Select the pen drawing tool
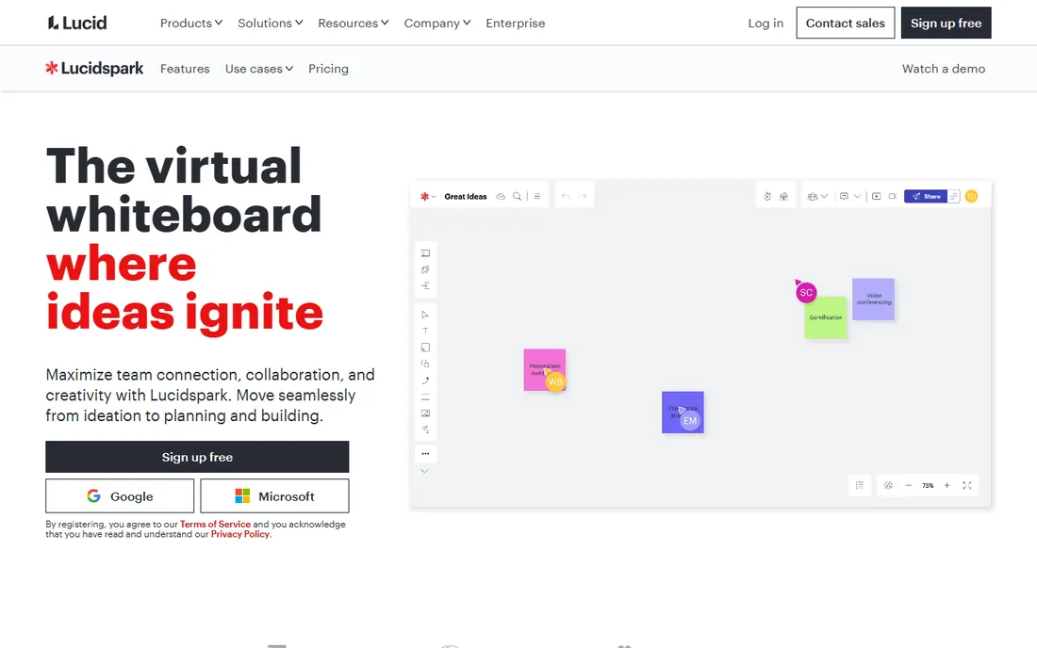This screenshot has height=648, width=1037. coord(425,381)
